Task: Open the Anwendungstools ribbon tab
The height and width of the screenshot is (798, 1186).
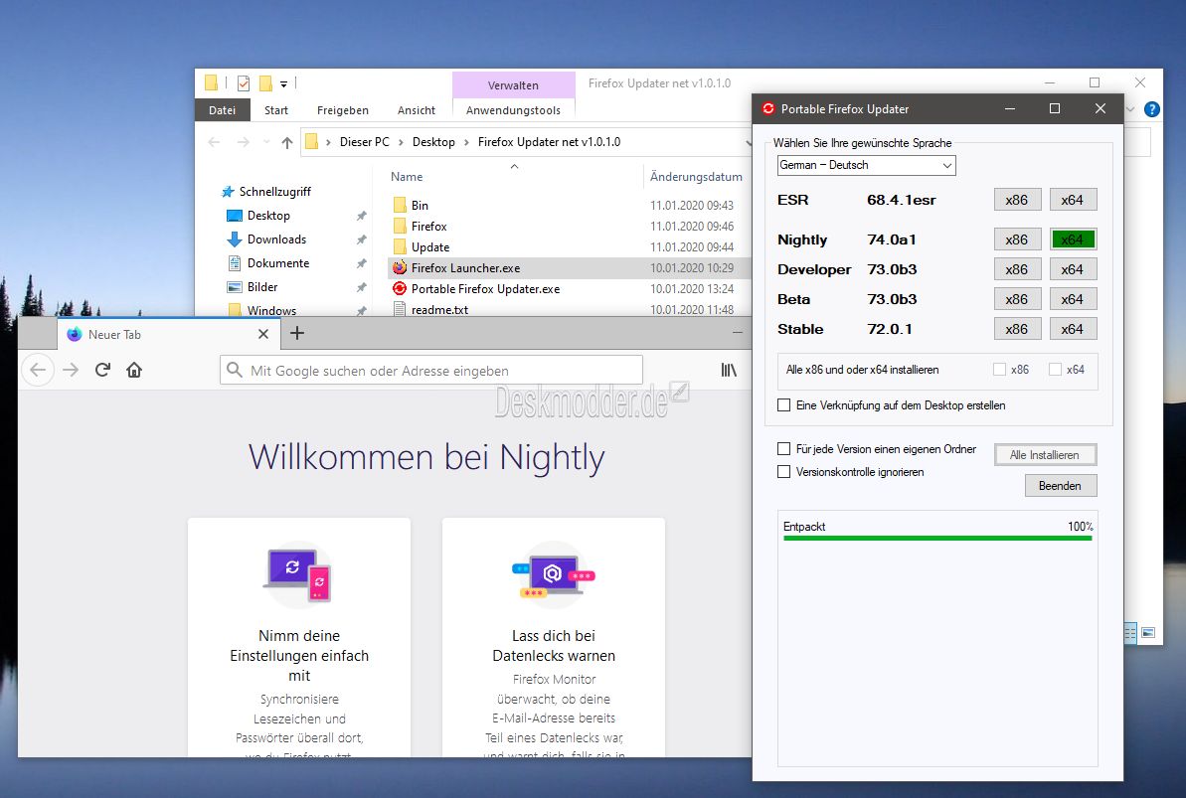Action: (514, 110)
